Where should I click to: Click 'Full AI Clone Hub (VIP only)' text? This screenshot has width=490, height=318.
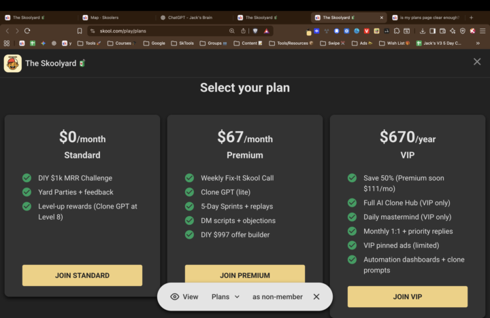coord(407,203)
